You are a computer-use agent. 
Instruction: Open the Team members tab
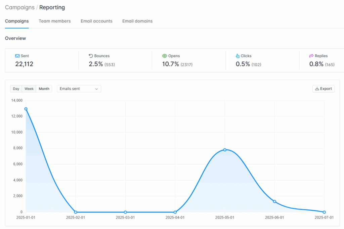(55, 21)
